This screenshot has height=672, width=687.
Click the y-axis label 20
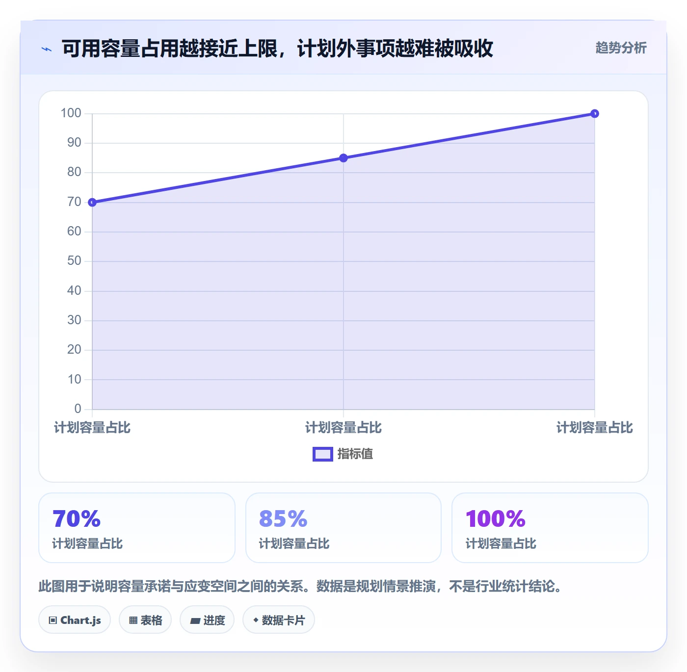pyautogui.click(x=74, y=350)
